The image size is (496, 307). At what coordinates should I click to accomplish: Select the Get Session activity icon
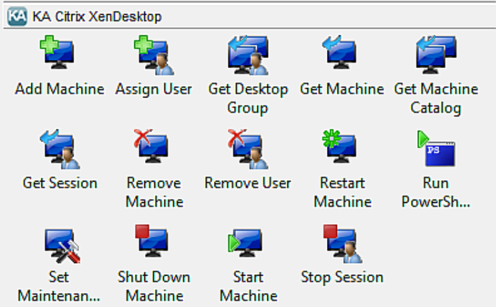click(x=59, y=149)
